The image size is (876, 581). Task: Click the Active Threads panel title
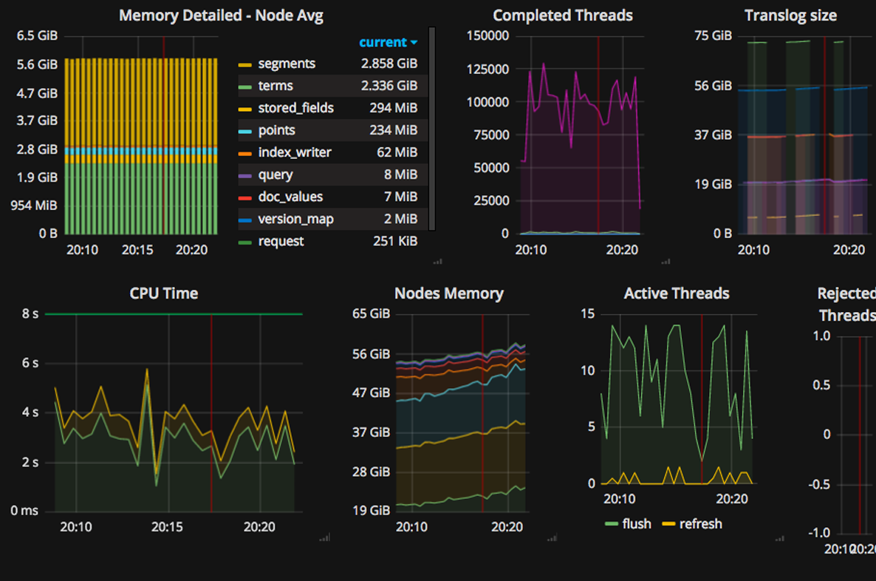pyautogui.click(x=676, y=293)
